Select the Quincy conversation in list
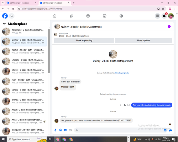 pos(24,42)
